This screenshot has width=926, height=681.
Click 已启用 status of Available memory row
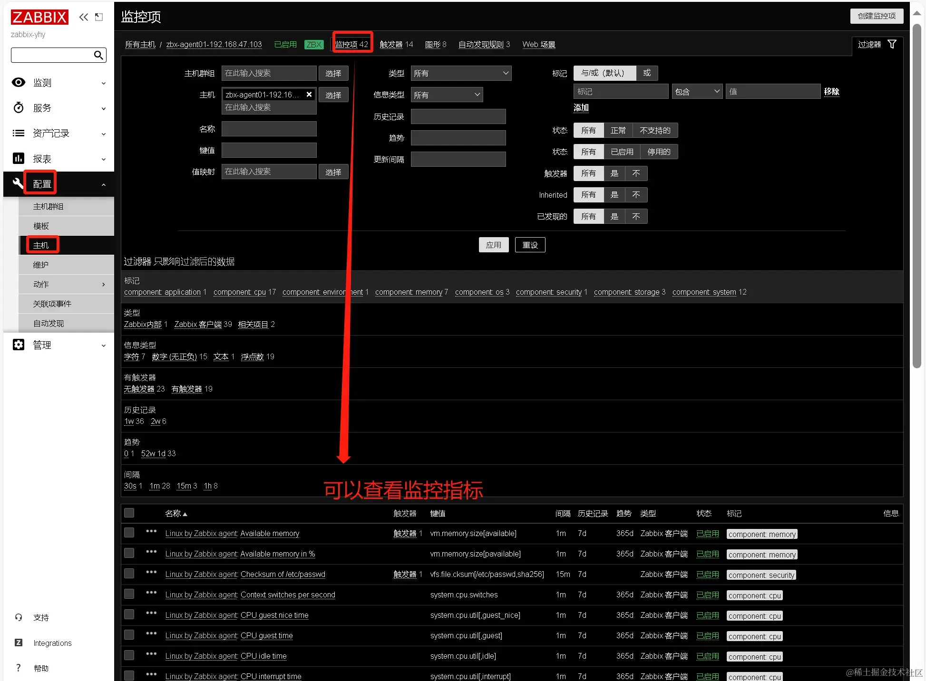click(708, 534)
